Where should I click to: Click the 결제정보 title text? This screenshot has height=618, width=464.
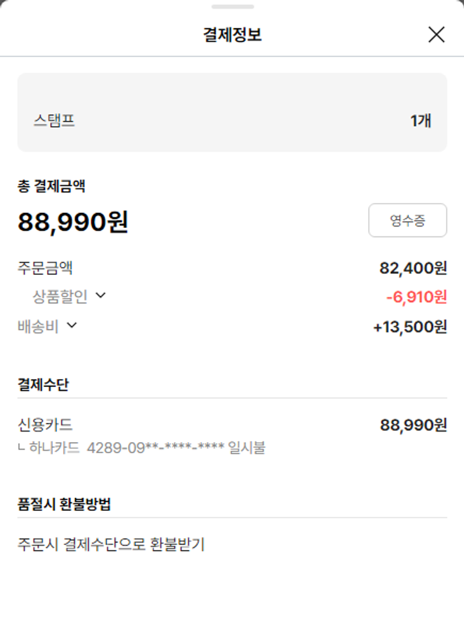click(232, 35)
